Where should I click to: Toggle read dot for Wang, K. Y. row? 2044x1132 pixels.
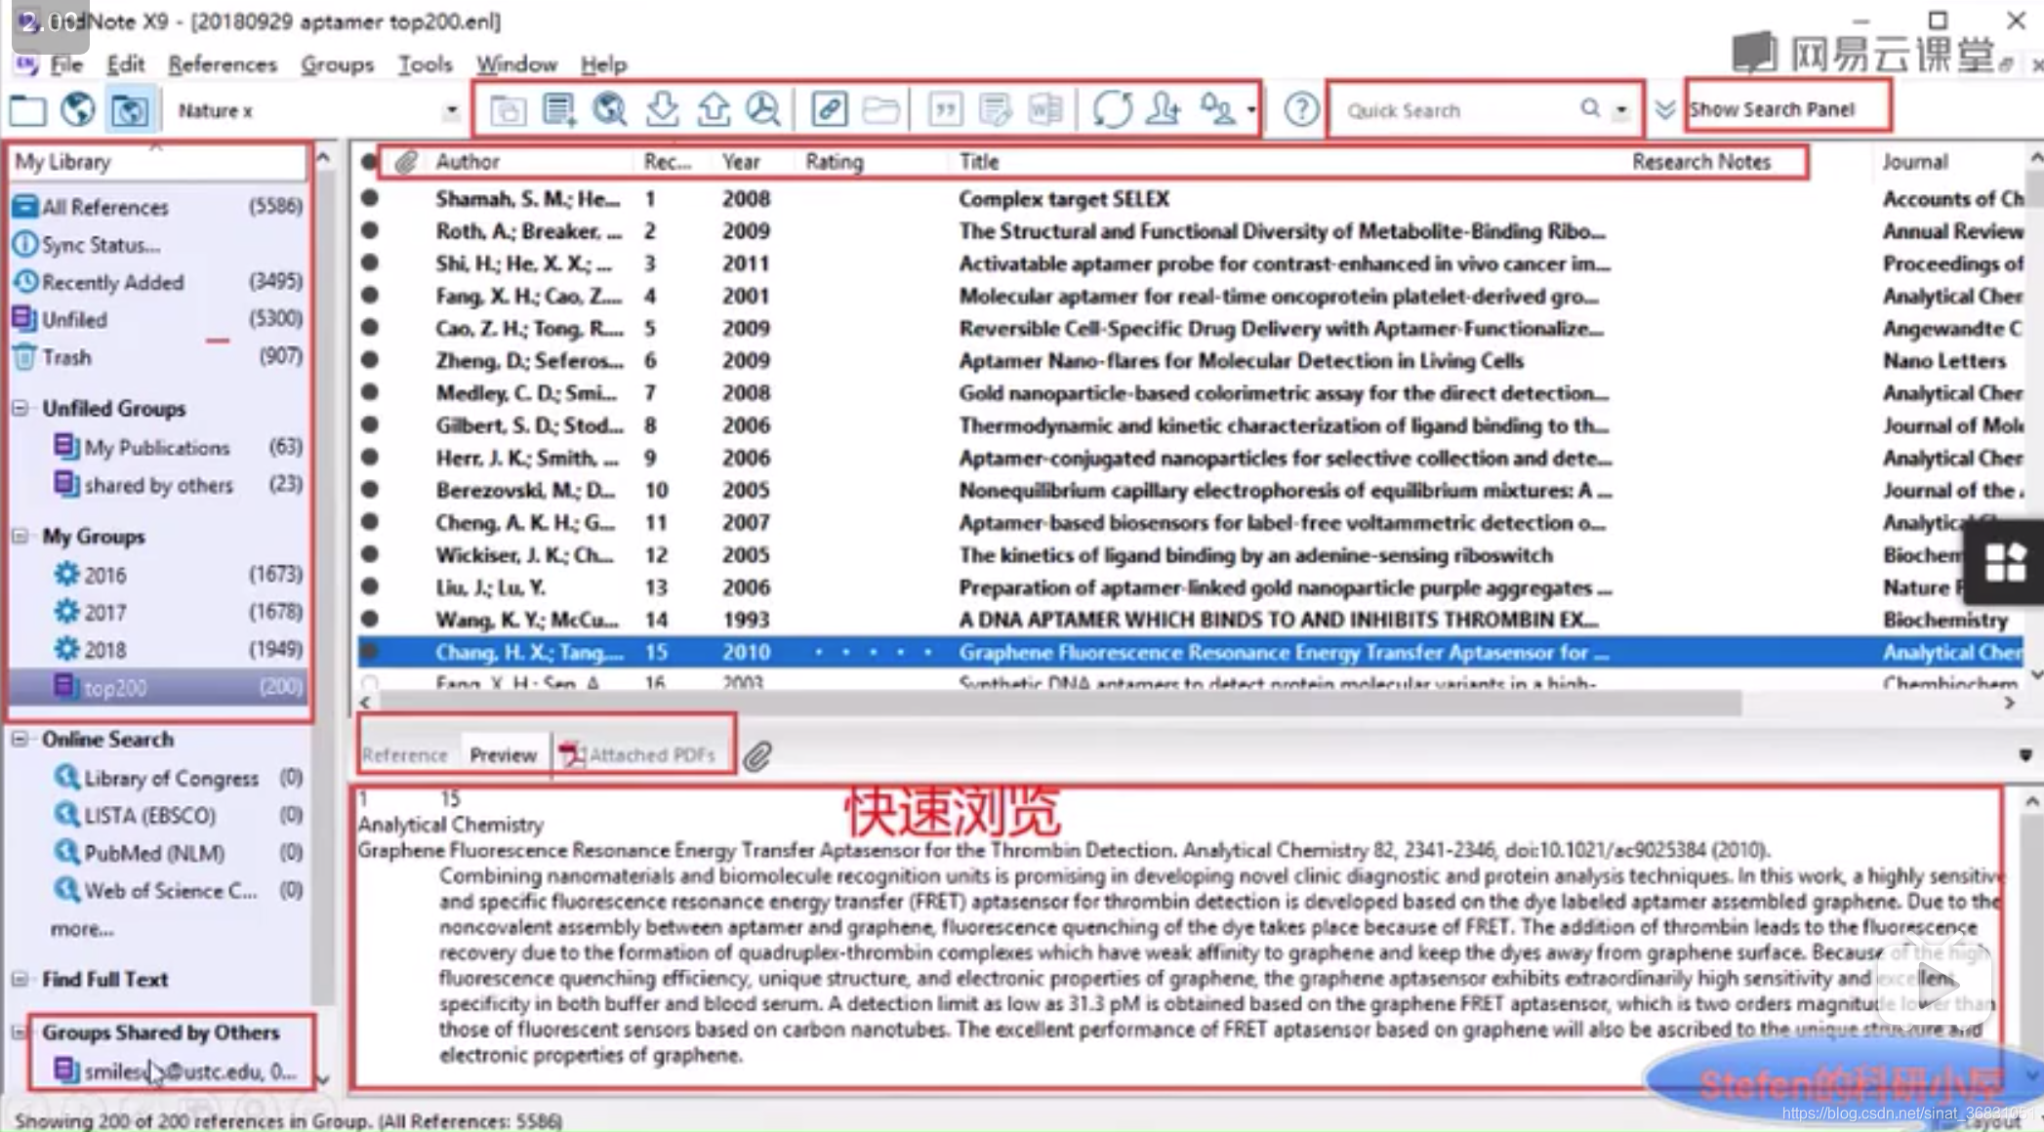click(x=369, y=619)
